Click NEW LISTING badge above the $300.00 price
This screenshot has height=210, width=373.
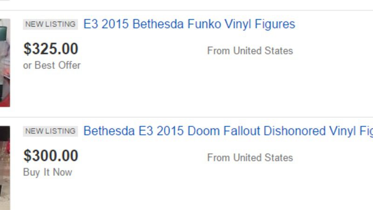[x=50, y=131]
